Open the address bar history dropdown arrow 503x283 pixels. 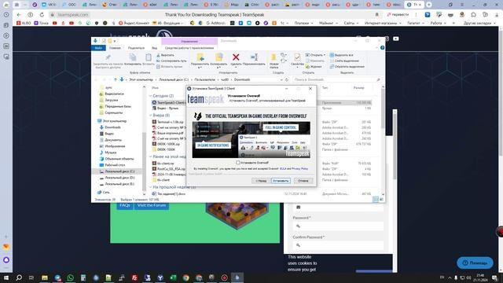point(281,79)
